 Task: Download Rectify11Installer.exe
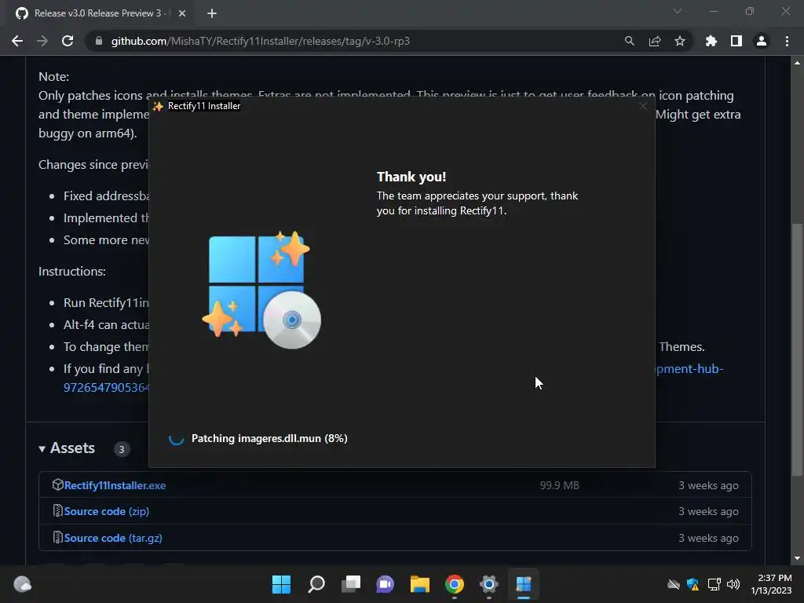point(115,485)
